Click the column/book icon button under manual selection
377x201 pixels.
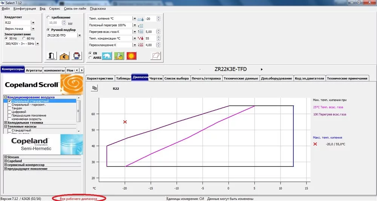(x=51, y=56)
